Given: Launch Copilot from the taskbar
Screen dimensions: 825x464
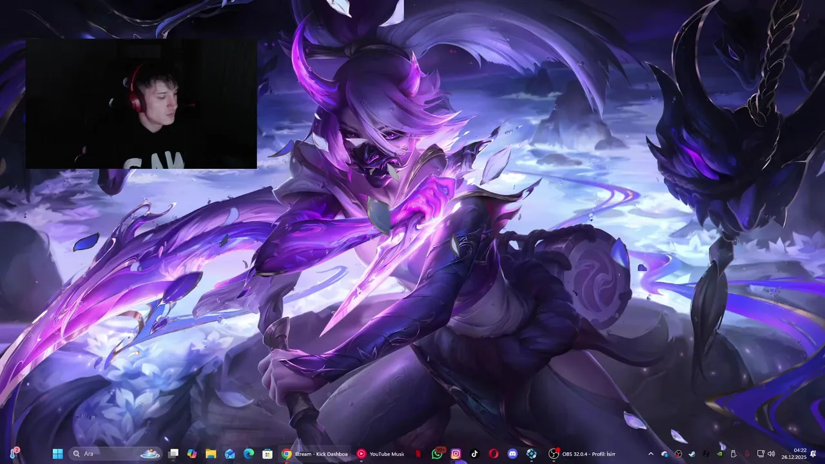Looking at the screenshot, I should click(192, 454).
